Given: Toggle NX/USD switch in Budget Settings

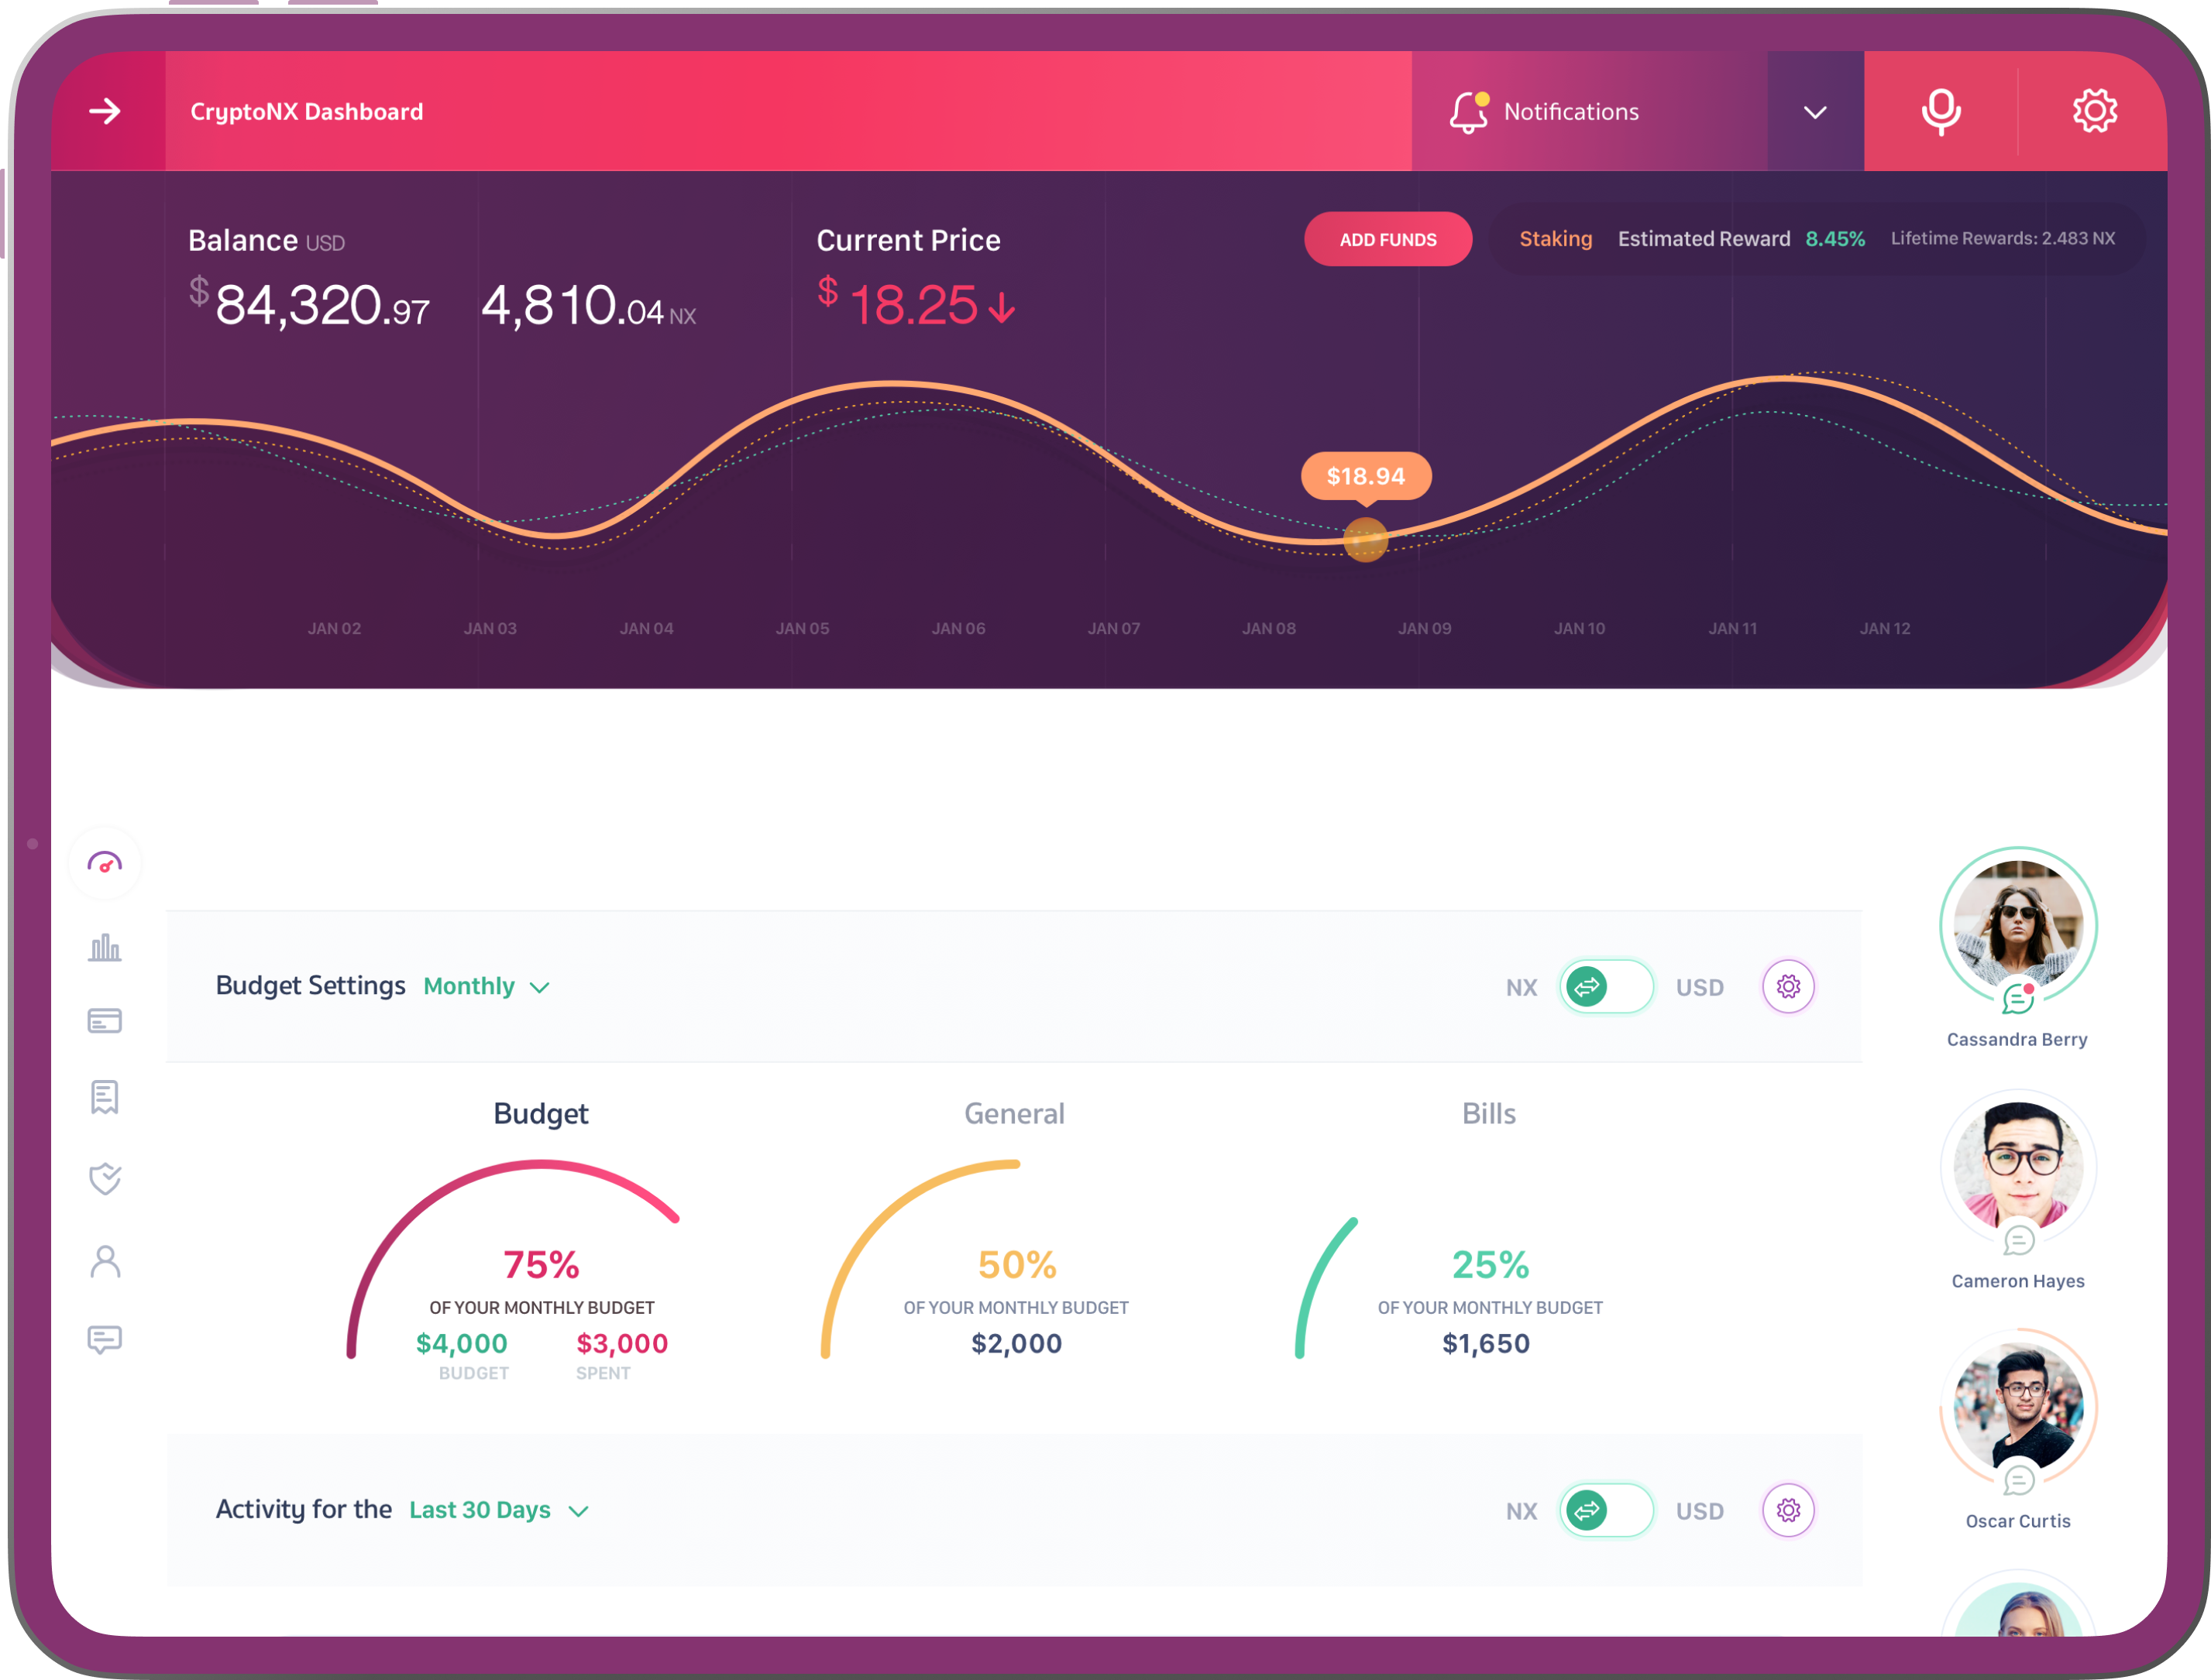Looking at the screenshot, I should (1606, 987).
